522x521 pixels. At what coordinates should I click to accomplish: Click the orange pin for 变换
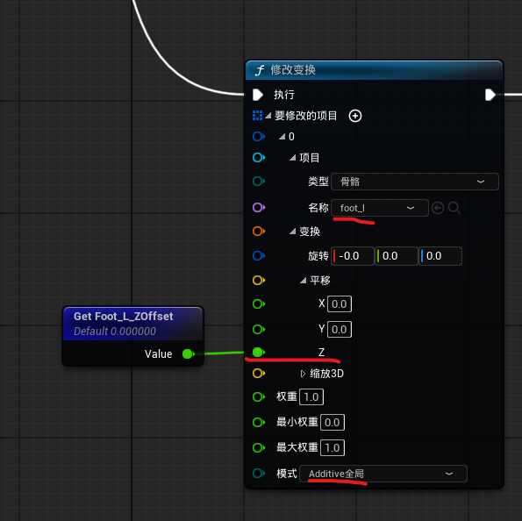point(259,231)
